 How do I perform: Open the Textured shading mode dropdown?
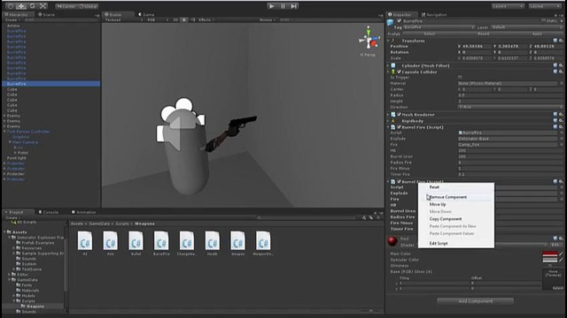[124, 19]
